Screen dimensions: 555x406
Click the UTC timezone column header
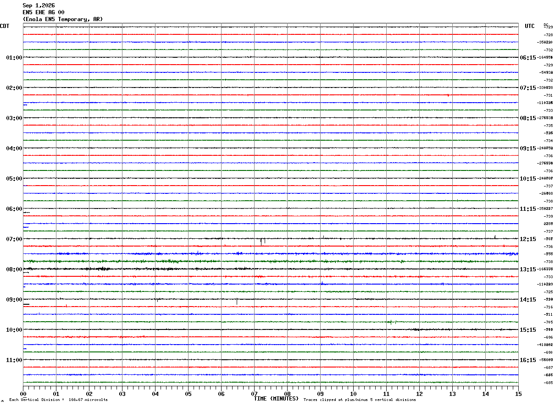(530, 26)
